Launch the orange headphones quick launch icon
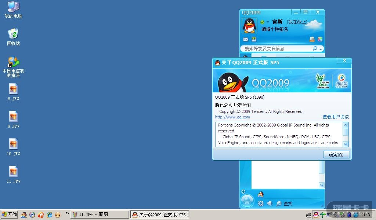The height and width of the screenshot is (220, 376). tap(58, 215)
